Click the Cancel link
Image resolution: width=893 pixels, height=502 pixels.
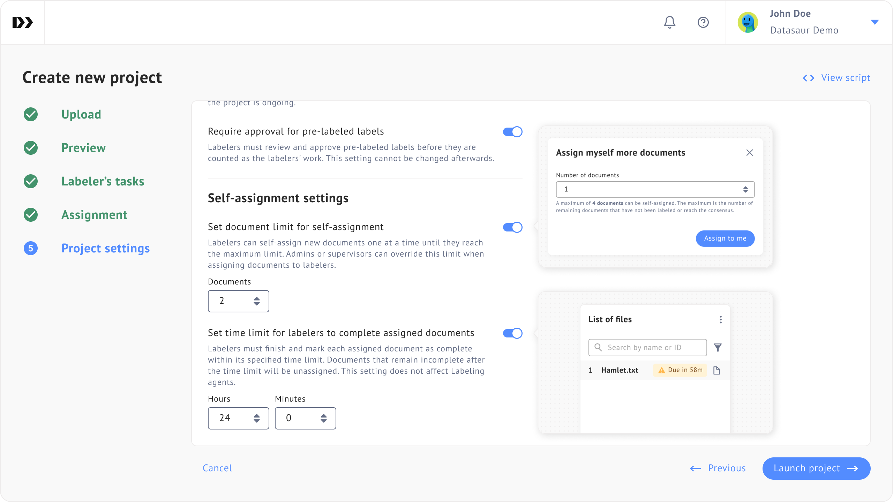point(217,468)
